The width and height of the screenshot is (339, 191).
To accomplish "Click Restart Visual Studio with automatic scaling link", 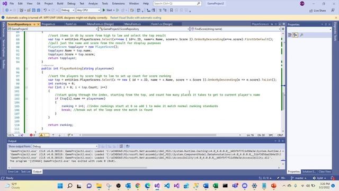I will pos(136,18).
